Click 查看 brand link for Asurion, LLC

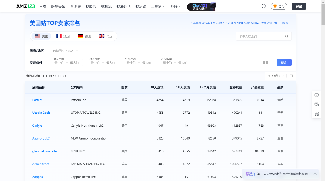[x=280, y=138]
